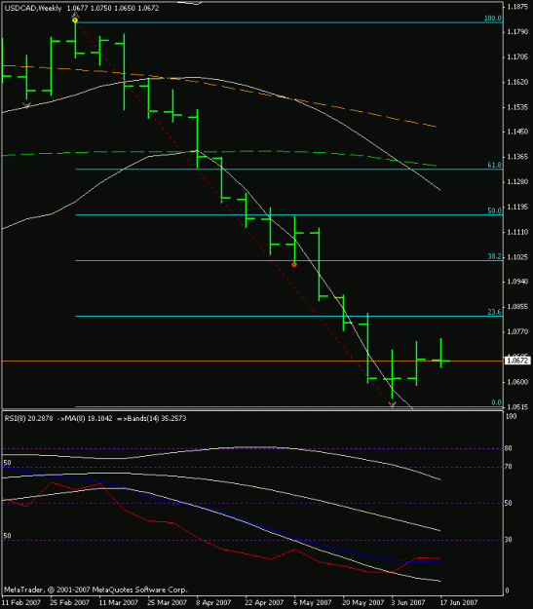Select the ->MA(8) 18.1042 indicator label
The image size is (533, 609).
(x=85, y=418)
